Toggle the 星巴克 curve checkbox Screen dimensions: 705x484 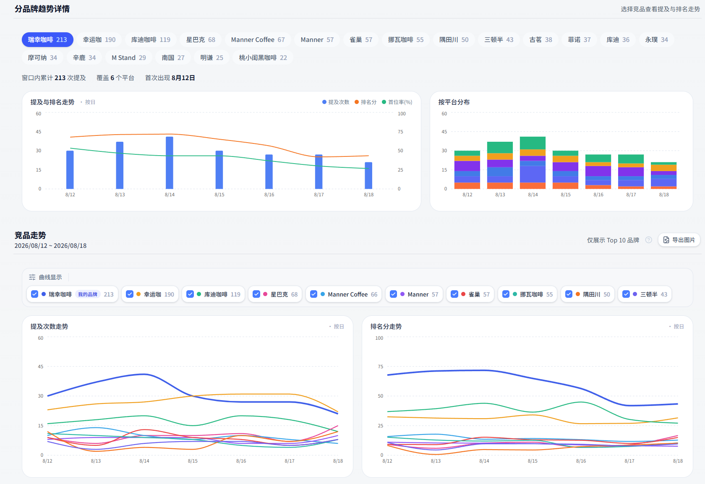click(x=256, y=294)
